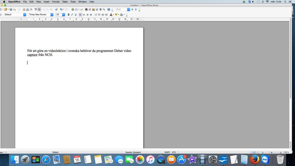Click Default page style in status bar

[x=55, y=152]
